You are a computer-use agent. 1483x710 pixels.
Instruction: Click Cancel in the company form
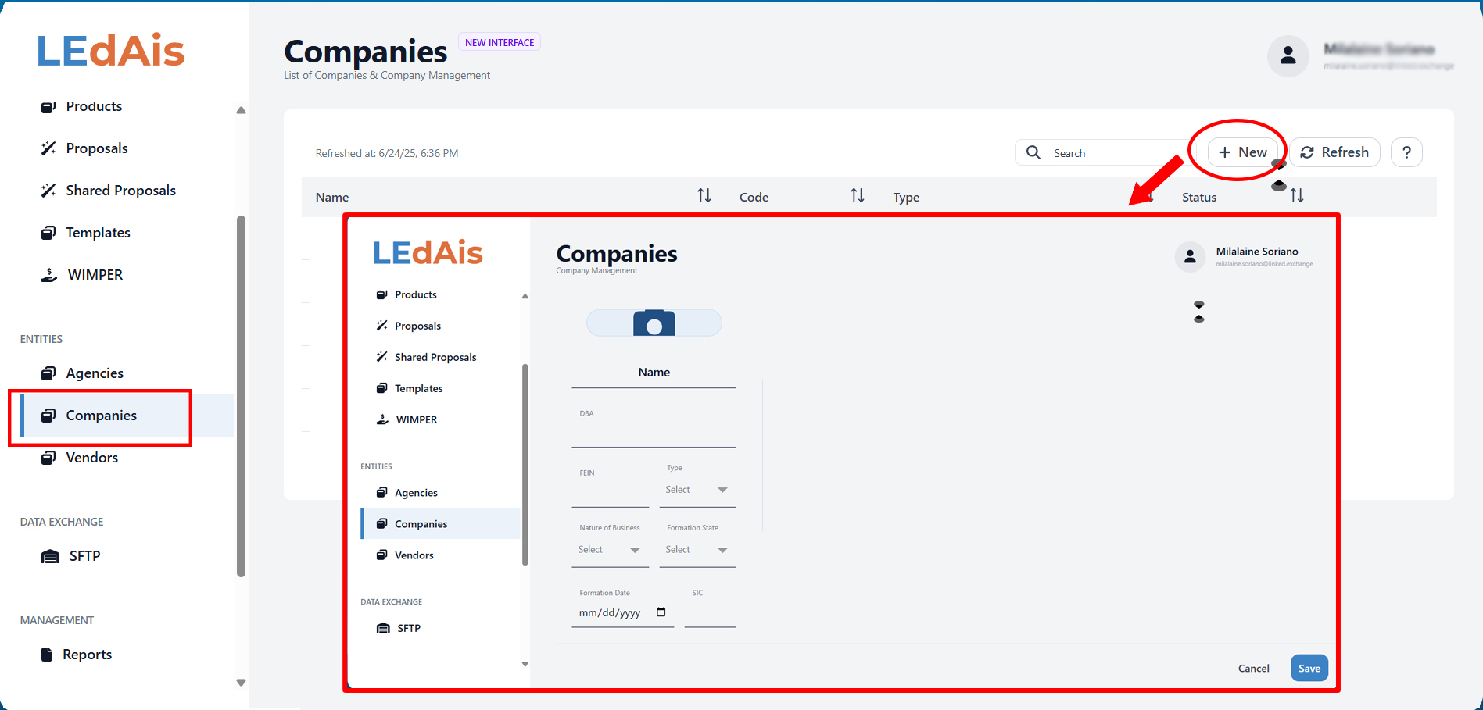pyautogui.click(x=1254, y=669)
